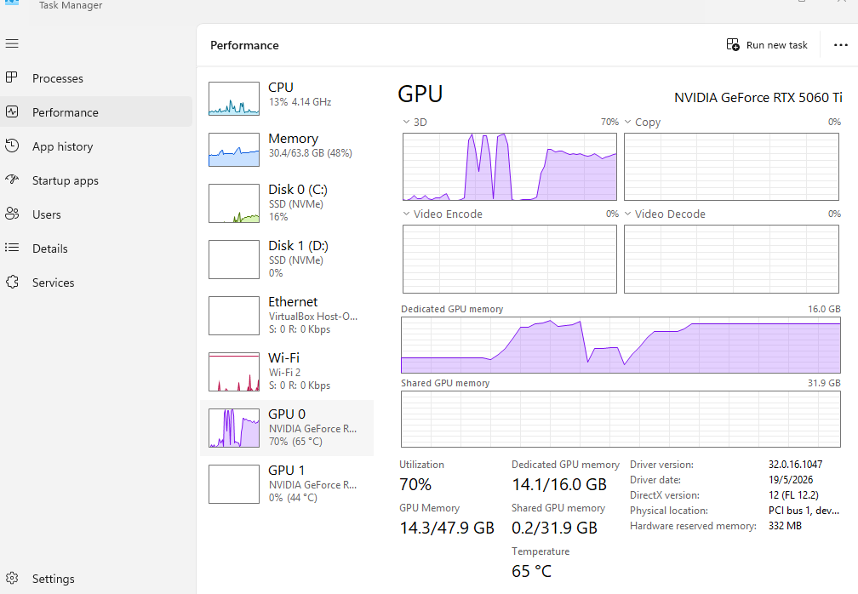Click the Ethernet thumbnail graph
This screenshot has height=594, width=858.
pos(233,316)
